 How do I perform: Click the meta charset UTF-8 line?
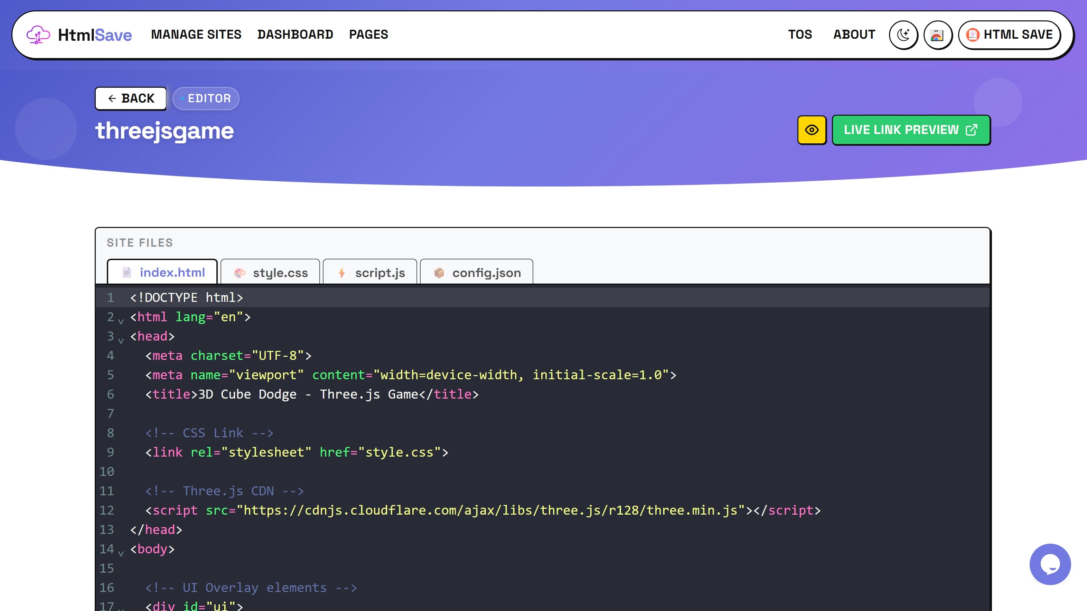tap(228, 355)
